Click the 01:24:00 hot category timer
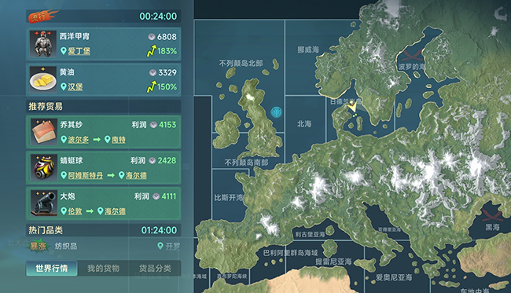This screenshot has width=511, height=293. point(159,230)
